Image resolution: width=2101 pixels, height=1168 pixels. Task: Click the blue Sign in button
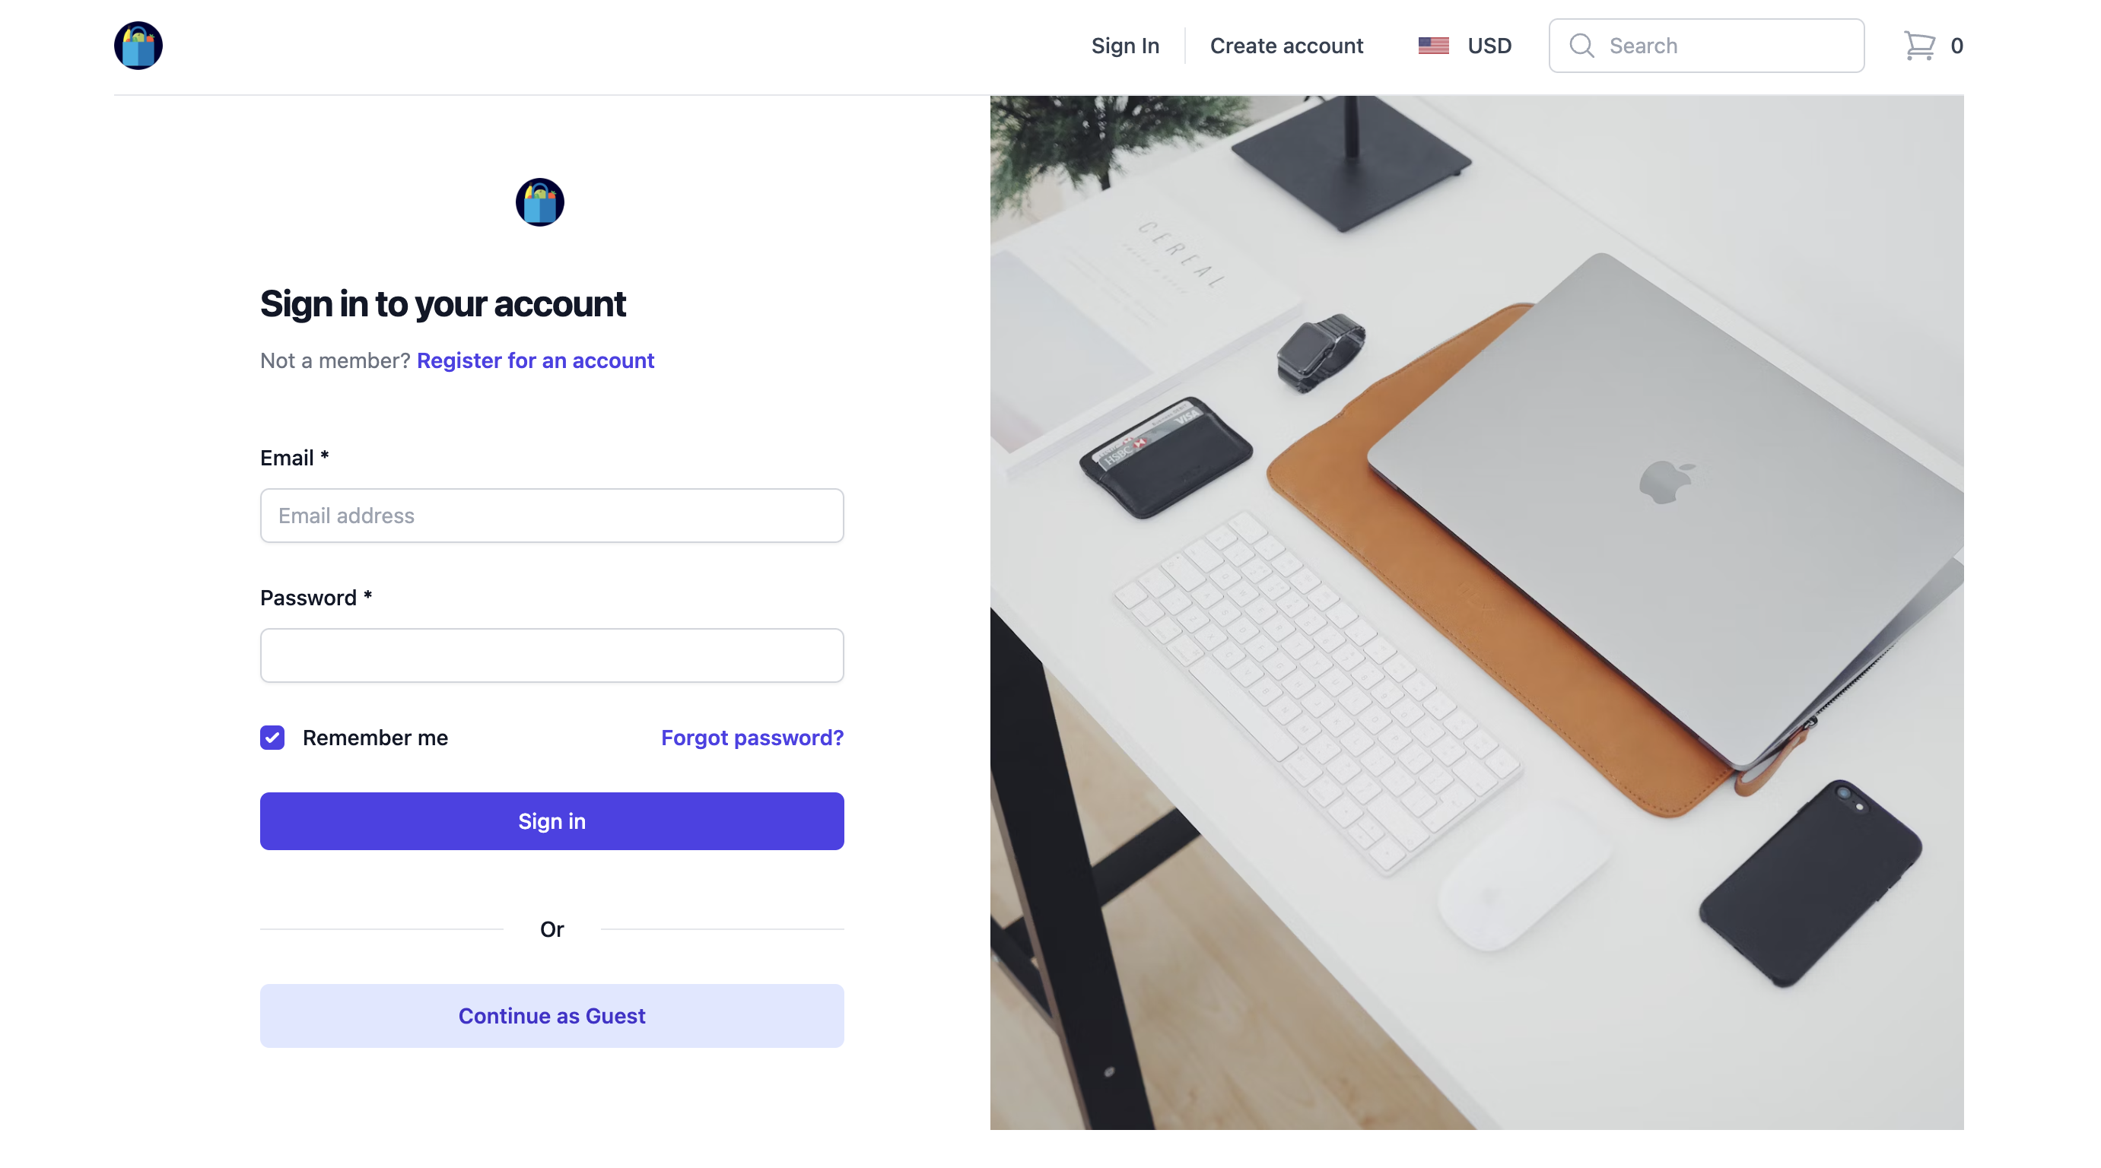(x=552, y=820)
